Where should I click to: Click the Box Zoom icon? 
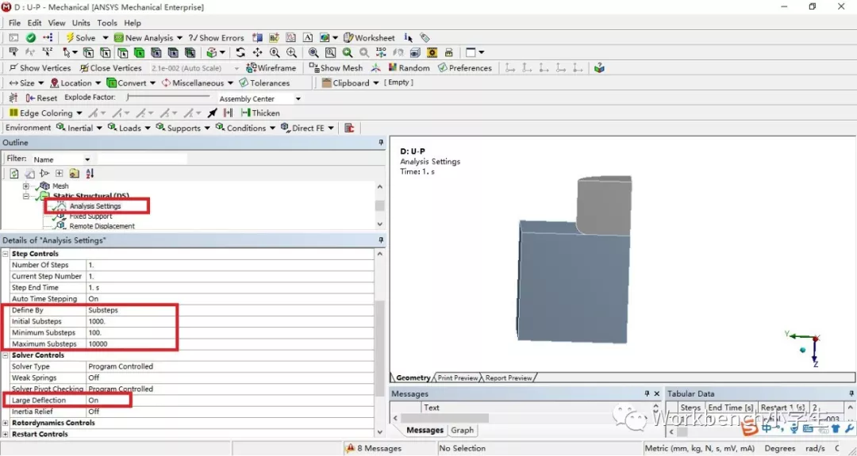click(x=330, y=52)
